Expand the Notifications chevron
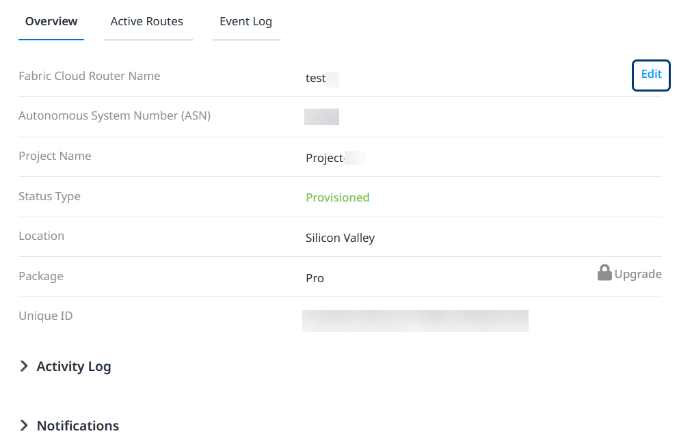Image resolution: width=679 pixels, height=440 pixels. (24, 426)
